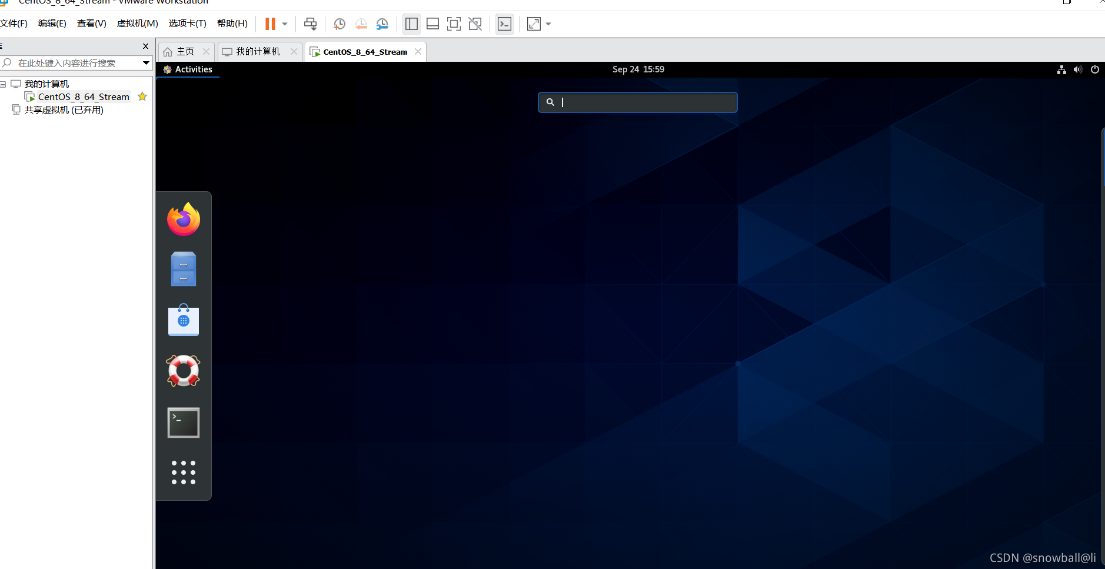Show all applications via the grid icon
Screen dimensions: 1105x569
click(183, 472)
